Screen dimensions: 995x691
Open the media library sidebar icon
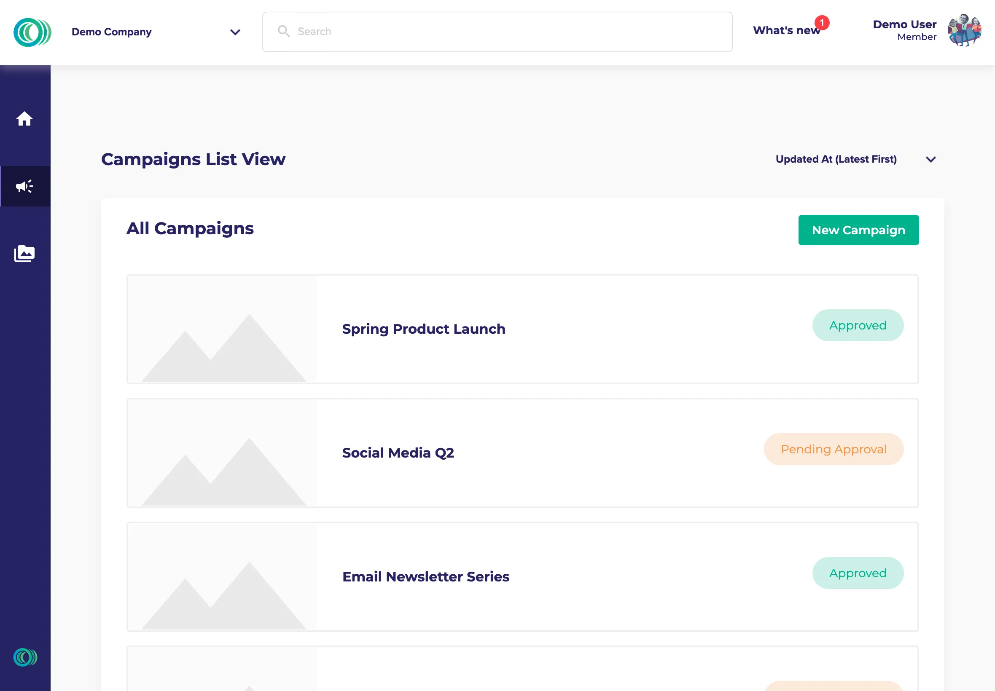(25, 254)
